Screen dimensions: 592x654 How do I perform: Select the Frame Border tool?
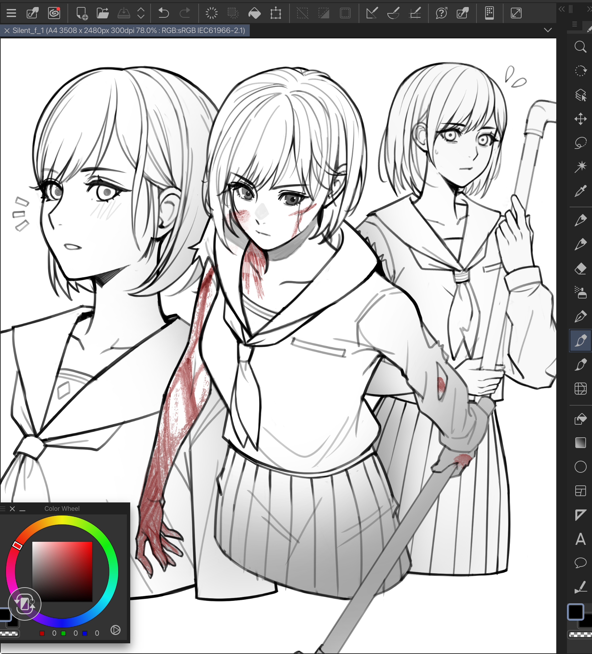pyautogui.click(x=580, y=491)
